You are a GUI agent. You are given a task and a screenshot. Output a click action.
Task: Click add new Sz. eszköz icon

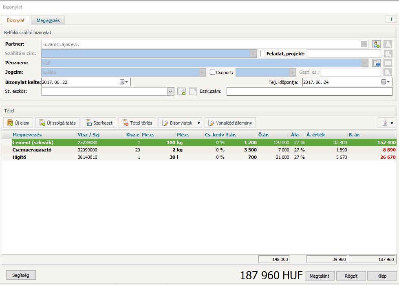(x=181, y=92)
